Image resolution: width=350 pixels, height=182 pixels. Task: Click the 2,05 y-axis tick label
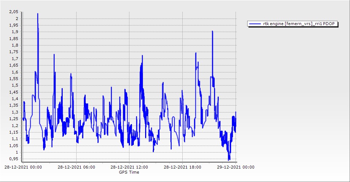point(14,12)
